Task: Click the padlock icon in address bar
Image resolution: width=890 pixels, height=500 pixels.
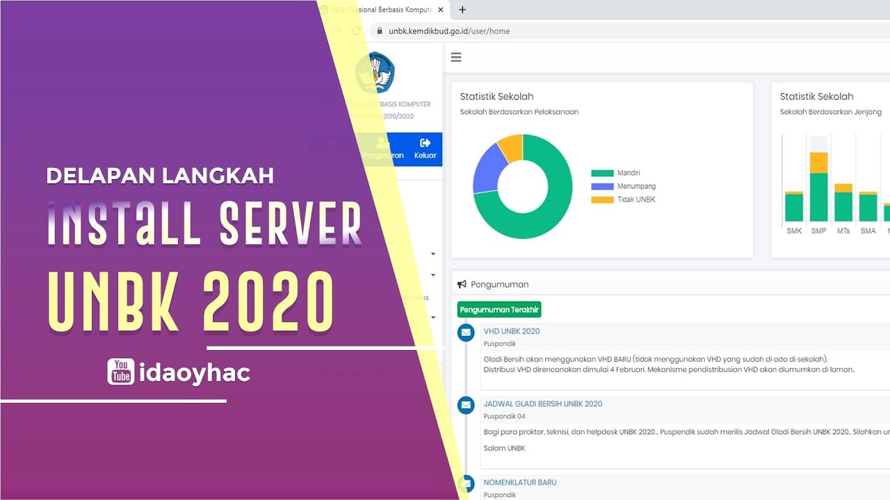Action: (380, 31)
